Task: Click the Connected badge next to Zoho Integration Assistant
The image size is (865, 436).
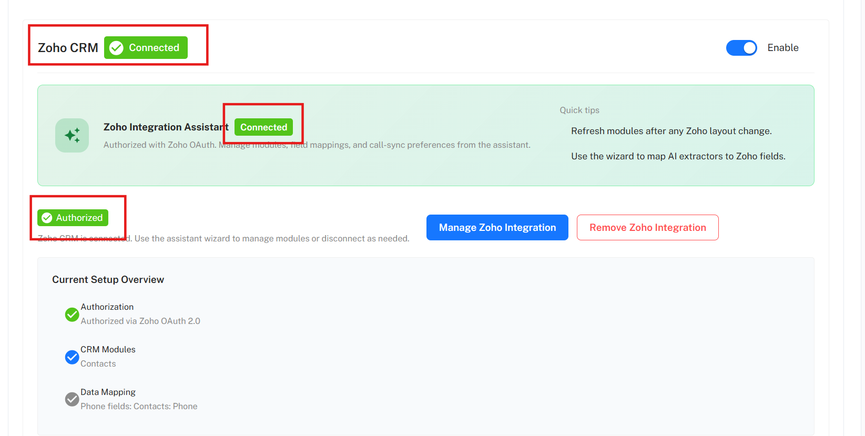Action: click(263, 127)
